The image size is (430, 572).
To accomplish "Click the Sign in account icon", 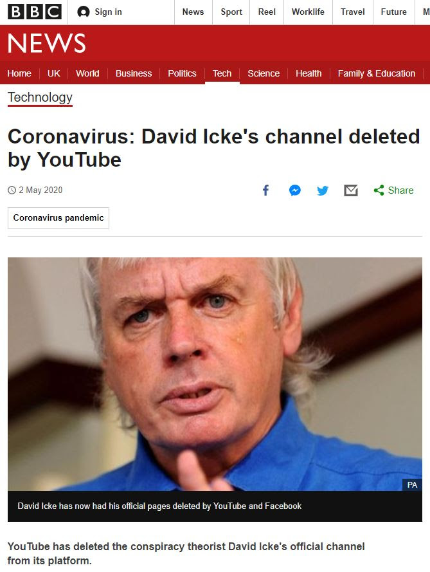I will pyautogui.click(x=84, y=12).
